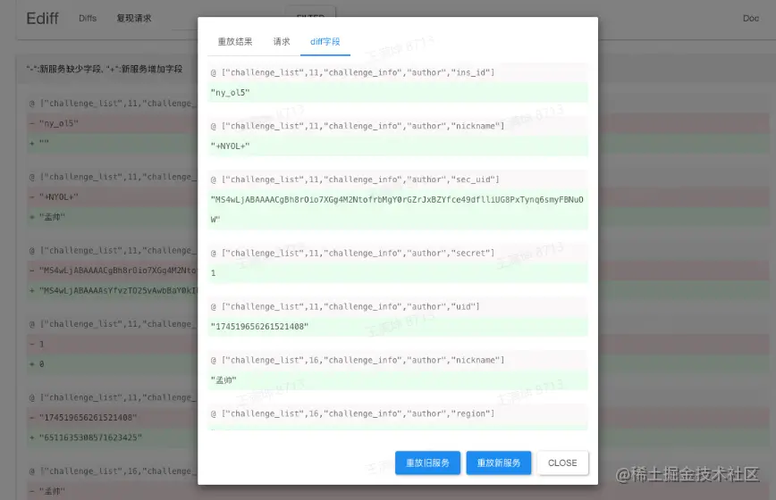Open the 请求 tab in dialog
The width and height of the screenshot is (776, 500).
coord(281,41)
